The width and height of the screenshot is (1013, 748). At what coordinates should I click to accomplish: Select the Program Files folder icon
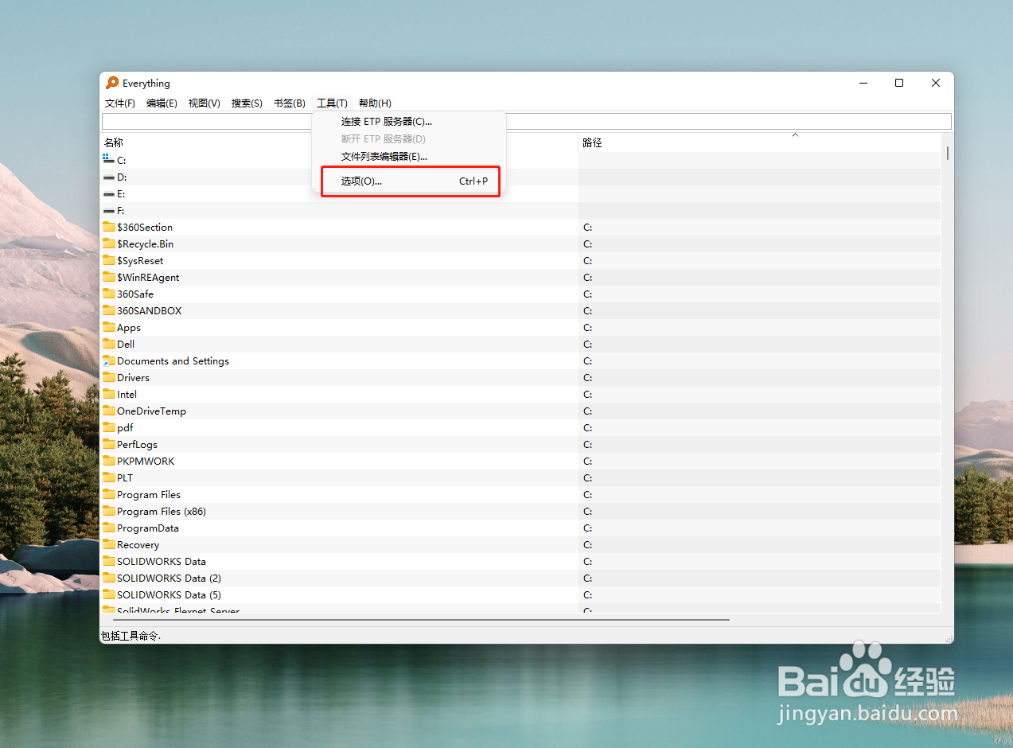[109, 494]
